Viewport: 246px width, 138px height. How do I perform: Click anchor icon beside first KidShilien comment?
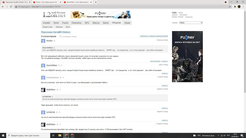click(x=57, y=89)
